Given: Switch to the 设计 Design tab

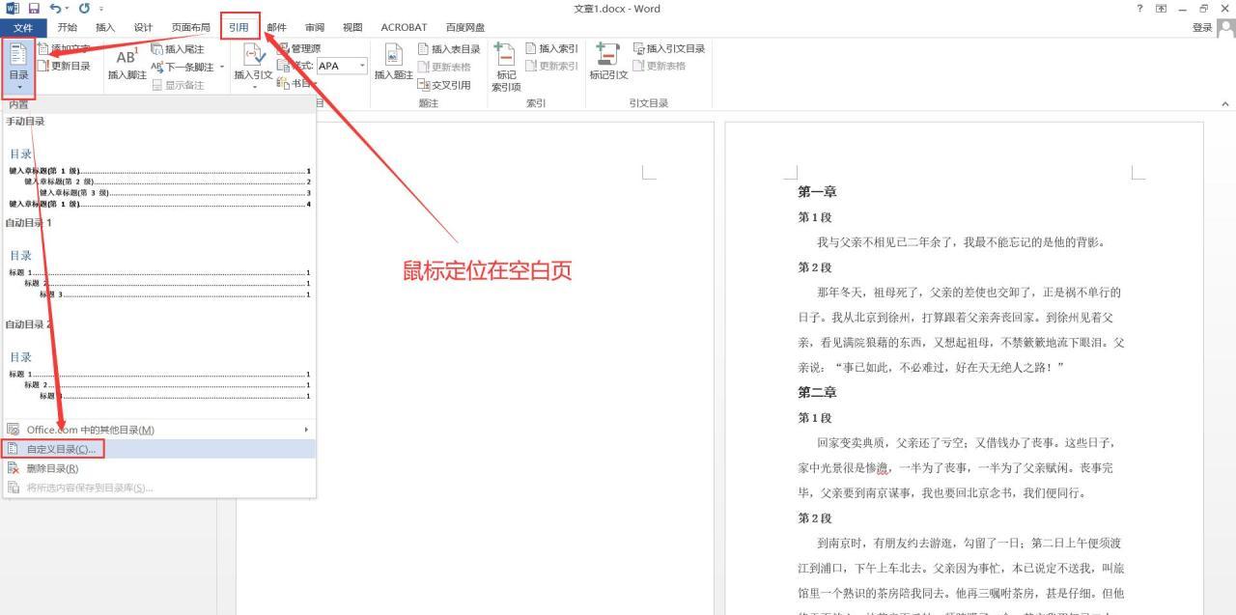Looking at the screenshot, I should point(143,28).
